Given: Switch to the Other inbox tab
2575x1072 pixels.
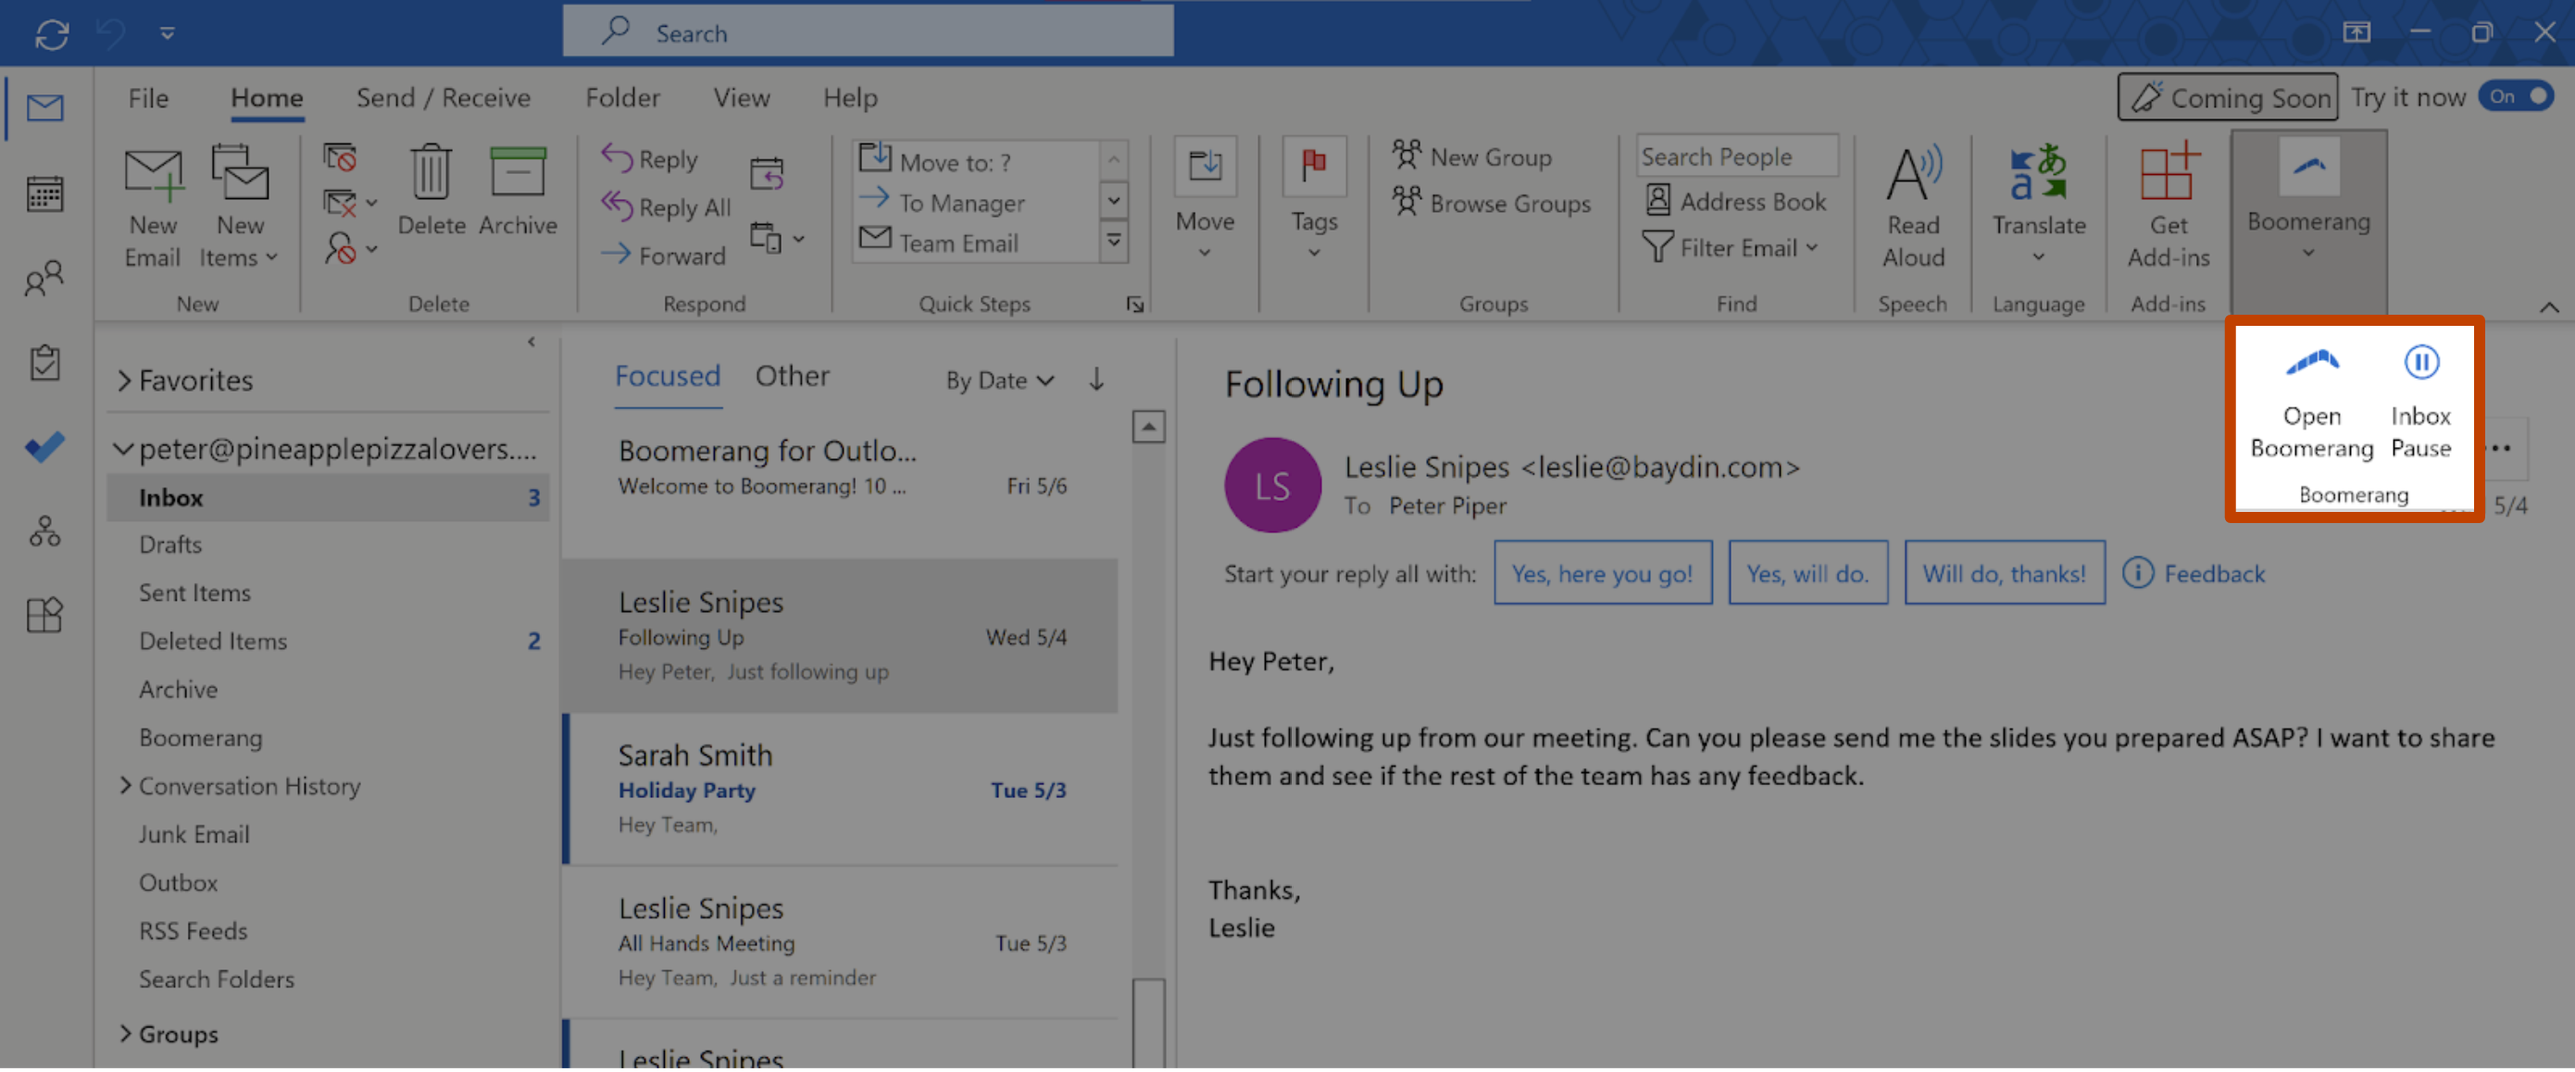Looking at the screenshot, I should [792, 376].
